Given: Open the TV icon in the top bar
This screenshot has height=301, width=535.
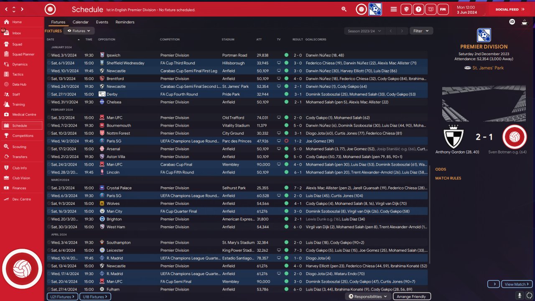Looking at the screenshot, I should [x=431, y=9].
